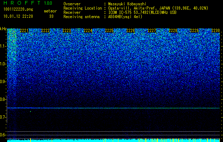Image resolution: width=223 pixels, height=142 pixels.
Task: Select the Ogata-vill. Akita-Pref. JAPAN location text
Action: coord(158,8)
